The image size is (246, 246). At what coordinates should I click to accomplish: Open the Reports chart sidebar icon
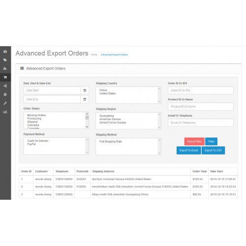pos(5,112)
